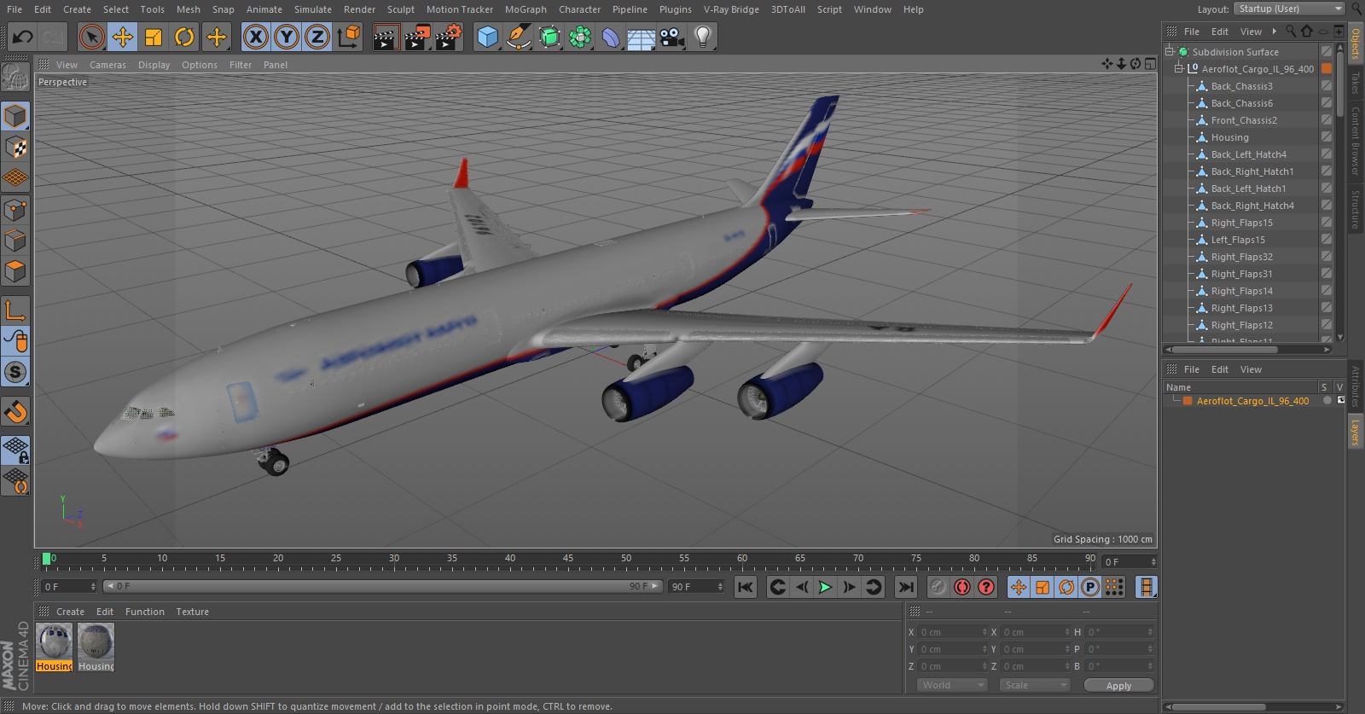The image size is (1365, 714).
Task: Activate the Rotate tool
Action: coord(184,37)
